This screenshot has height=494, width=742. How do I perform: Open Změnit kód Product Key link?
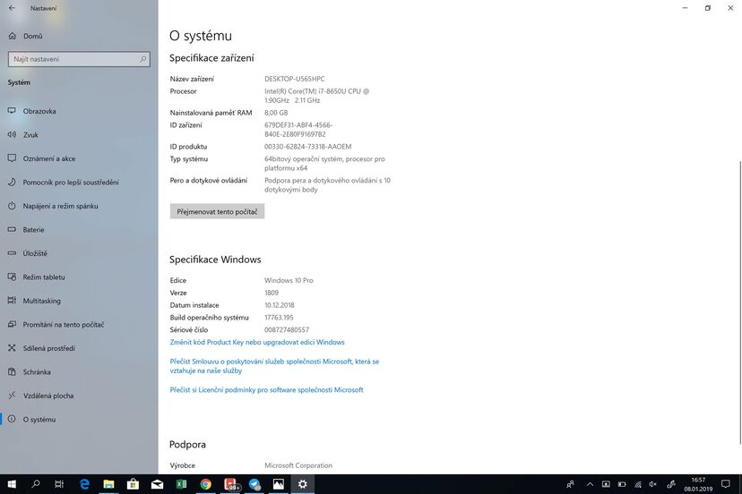click(257, 342)
